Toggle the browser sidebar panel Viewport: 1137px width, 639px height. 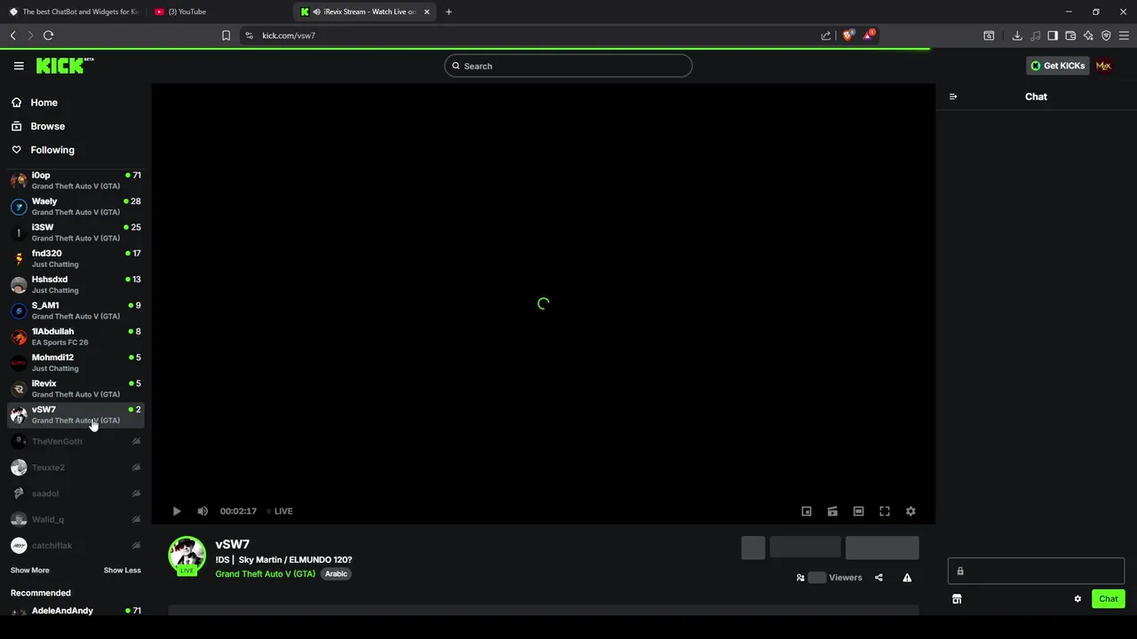(x=1053, y=35)
